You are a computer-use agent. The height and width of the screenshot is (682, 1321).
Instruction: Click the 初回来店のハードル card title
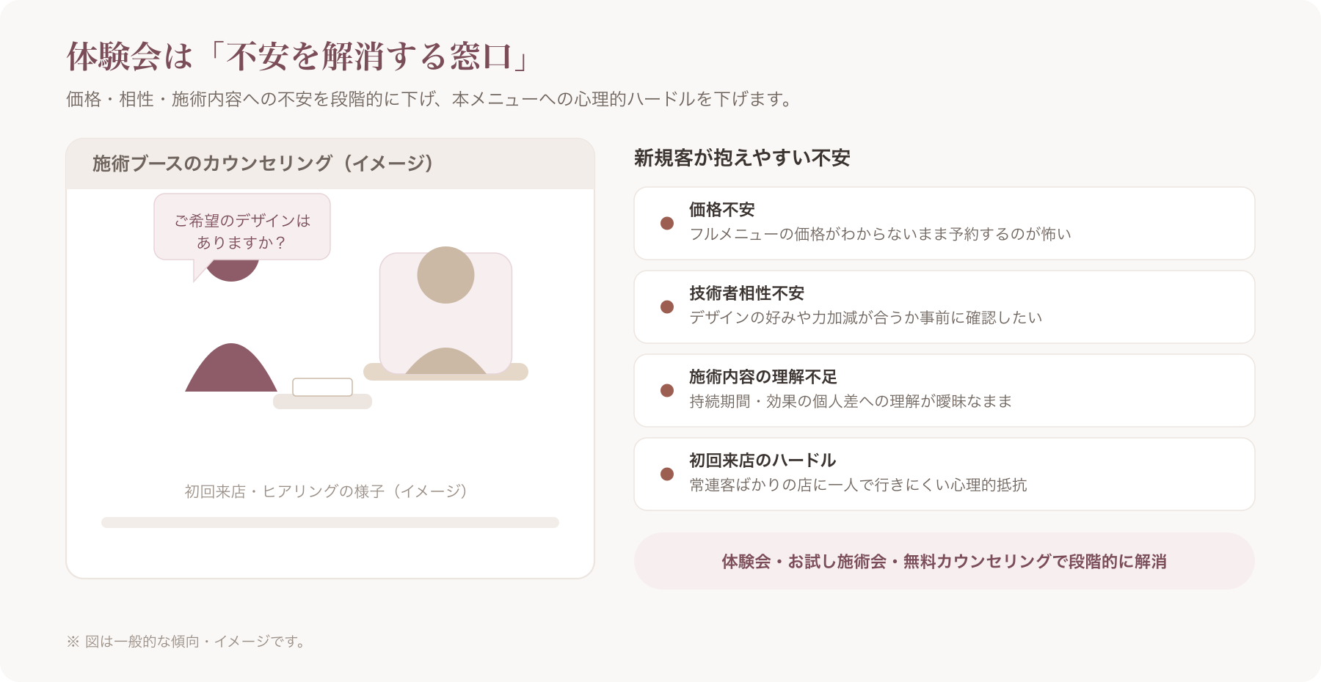763,461
